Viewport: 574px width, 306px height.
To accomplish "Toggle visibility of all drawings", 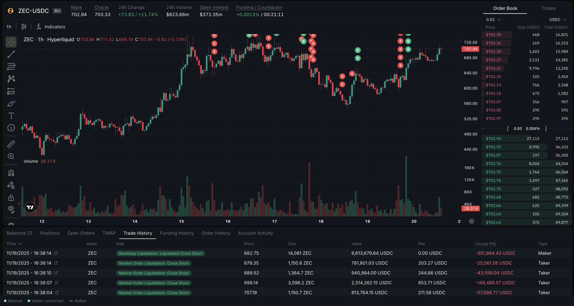I will [x=10, y=209].
